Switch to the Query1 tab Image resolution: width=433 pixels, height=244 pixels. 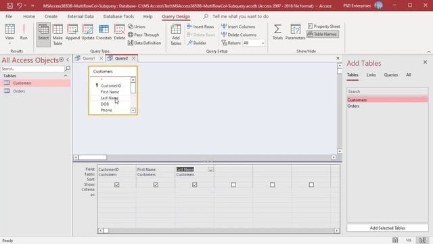click(89, 58)
